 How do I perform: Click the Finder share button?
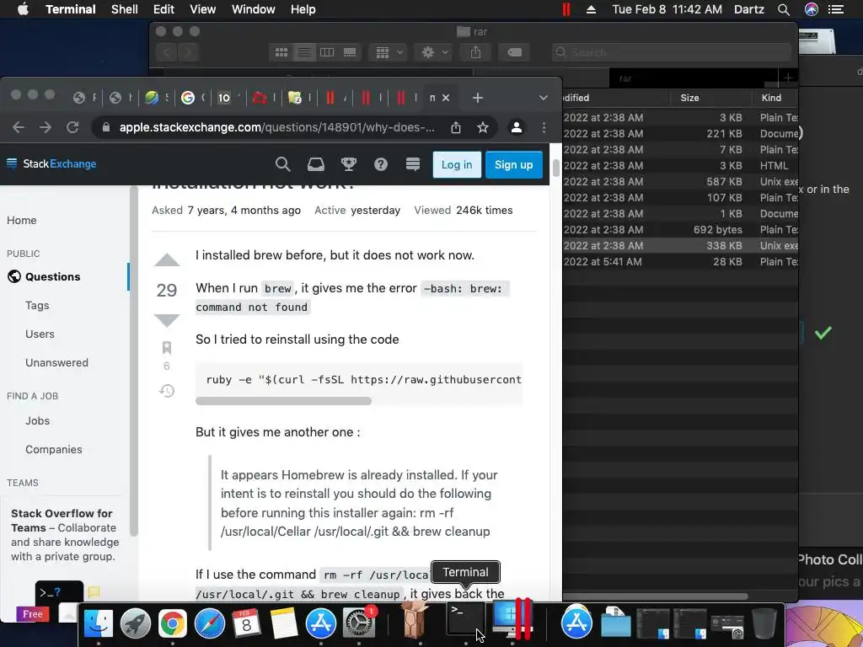[475, 52]
